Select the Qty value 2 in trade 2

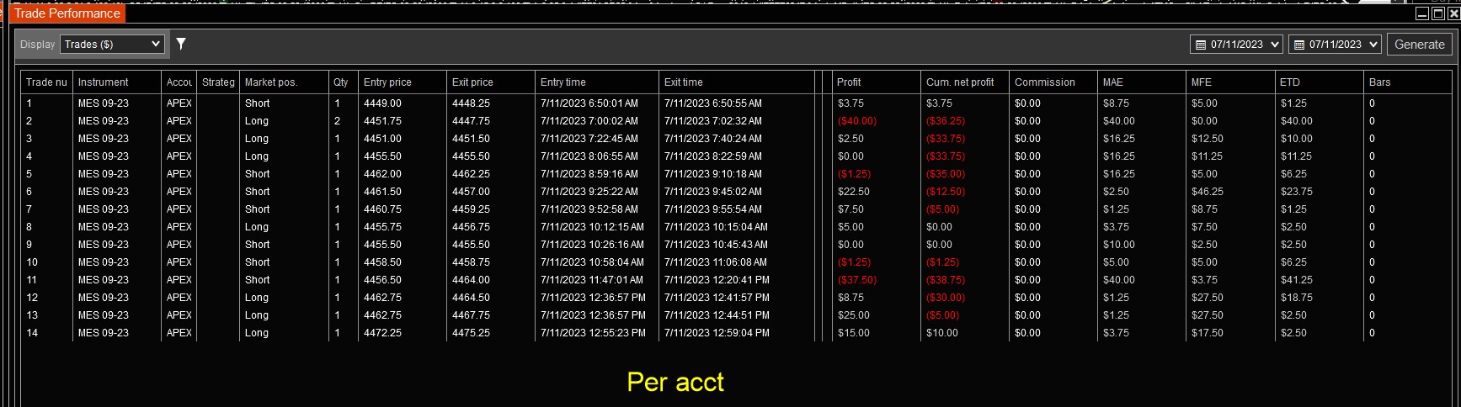(338, 121)
